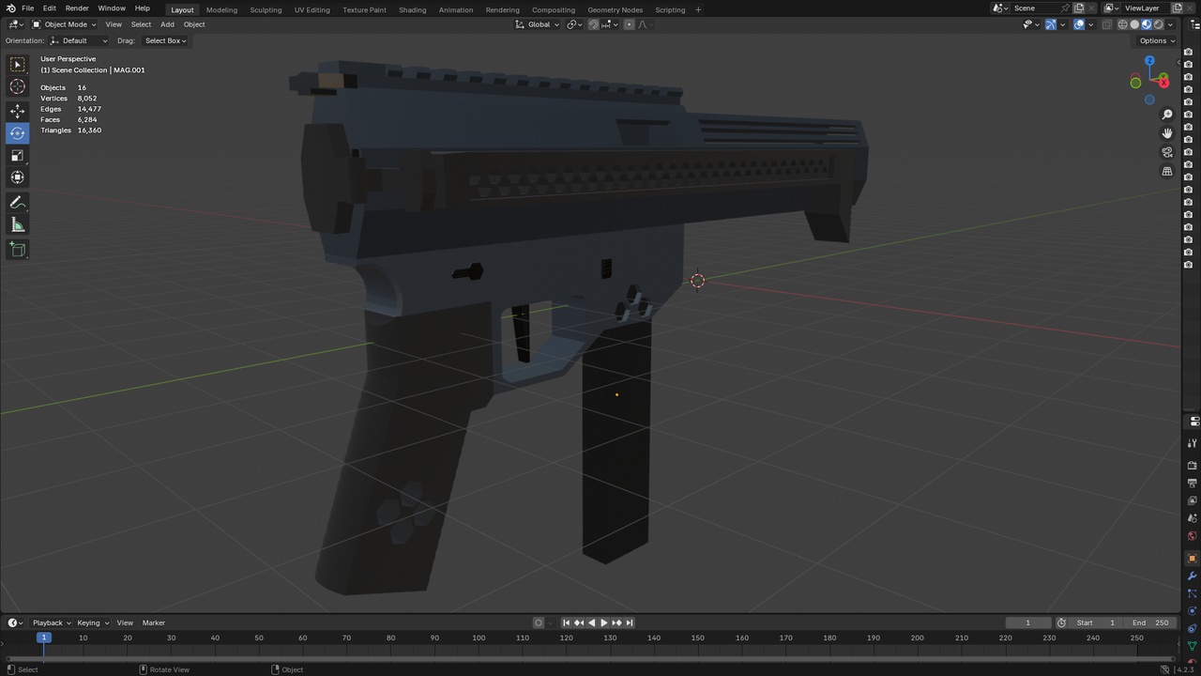Image resolution: width=1201 pixels, height=676 pixels.
Task: Select the Select Box tool
Action: (18, 65)
